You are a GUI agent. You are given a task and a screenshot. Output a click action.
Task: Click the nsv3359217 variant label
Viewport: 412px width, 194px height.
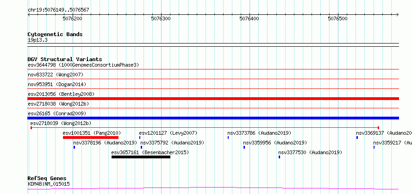[393, 143]
